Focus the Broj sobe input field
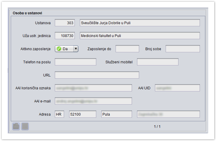This screenshot has height=141, width=216. tap(182, 49)
